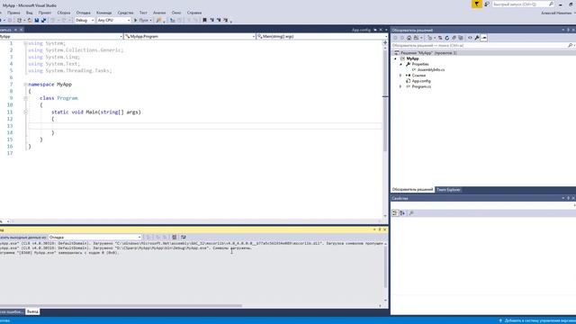576x324 pixels.
Task: Open the Окно menu
Action: tap(176, 13)
